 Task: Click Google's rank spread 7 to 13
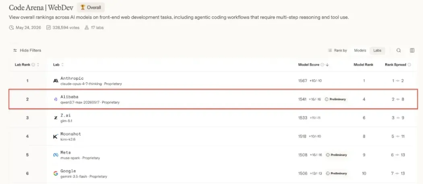pyautogui.click(x=398, y=173)
